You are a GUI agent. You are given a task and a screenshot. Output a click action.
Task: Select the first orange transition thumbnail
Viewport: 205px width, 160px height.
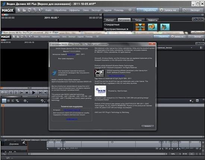[x=140, y=27]
